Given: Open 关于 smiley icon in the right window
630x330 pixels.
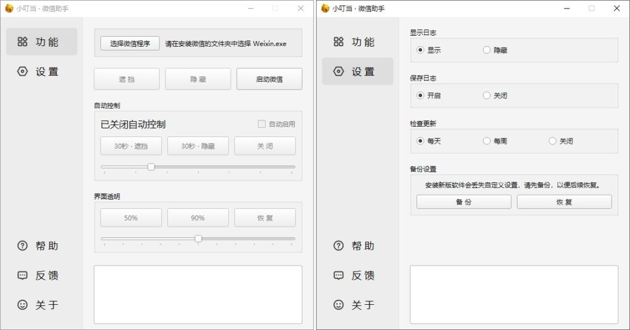Looking at the screenshot, I should pos(338,305).
